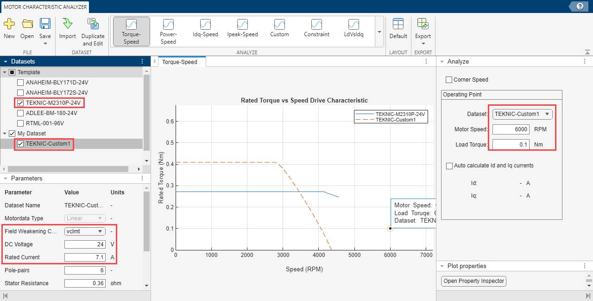Switch to the Torque-Speed plot tab
The height and width of the screenshot is (301, 593).
point(179,62)
